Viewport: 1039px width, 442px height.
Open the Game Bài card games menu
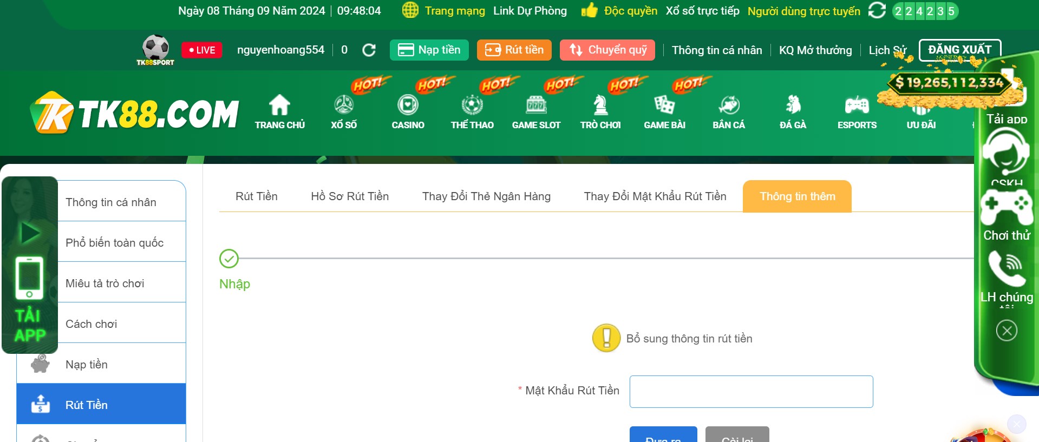(x=664, y=112)
